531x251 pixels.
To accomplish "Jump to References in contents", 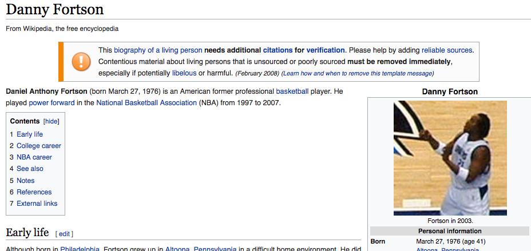I will (34, 192).
